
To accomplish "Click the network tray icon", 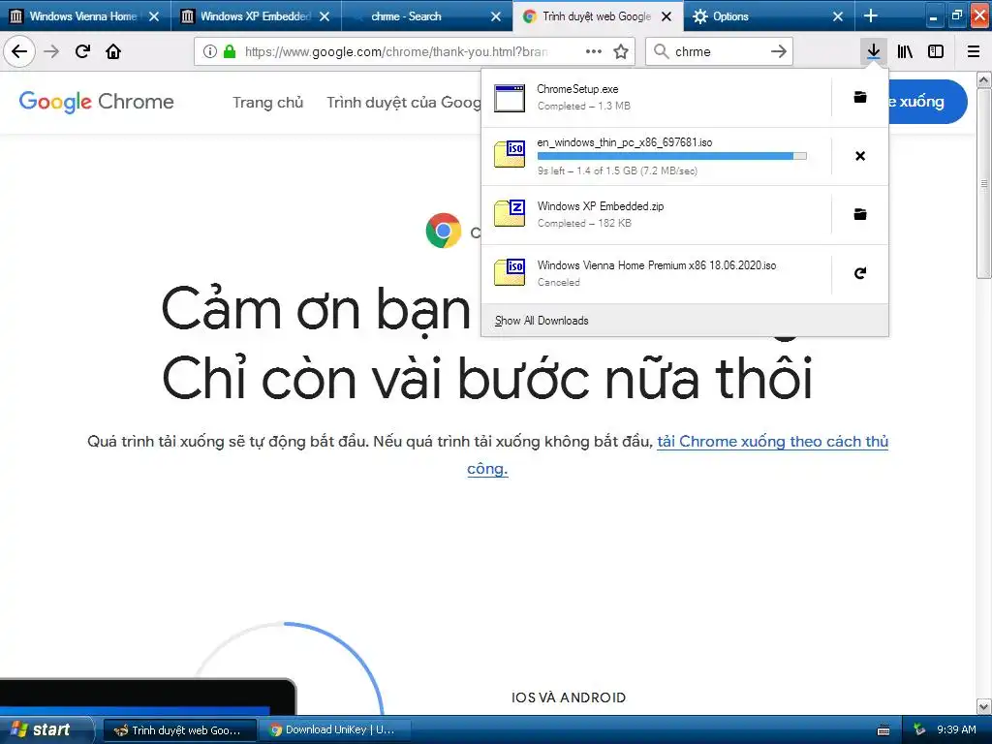I will 919,730.
